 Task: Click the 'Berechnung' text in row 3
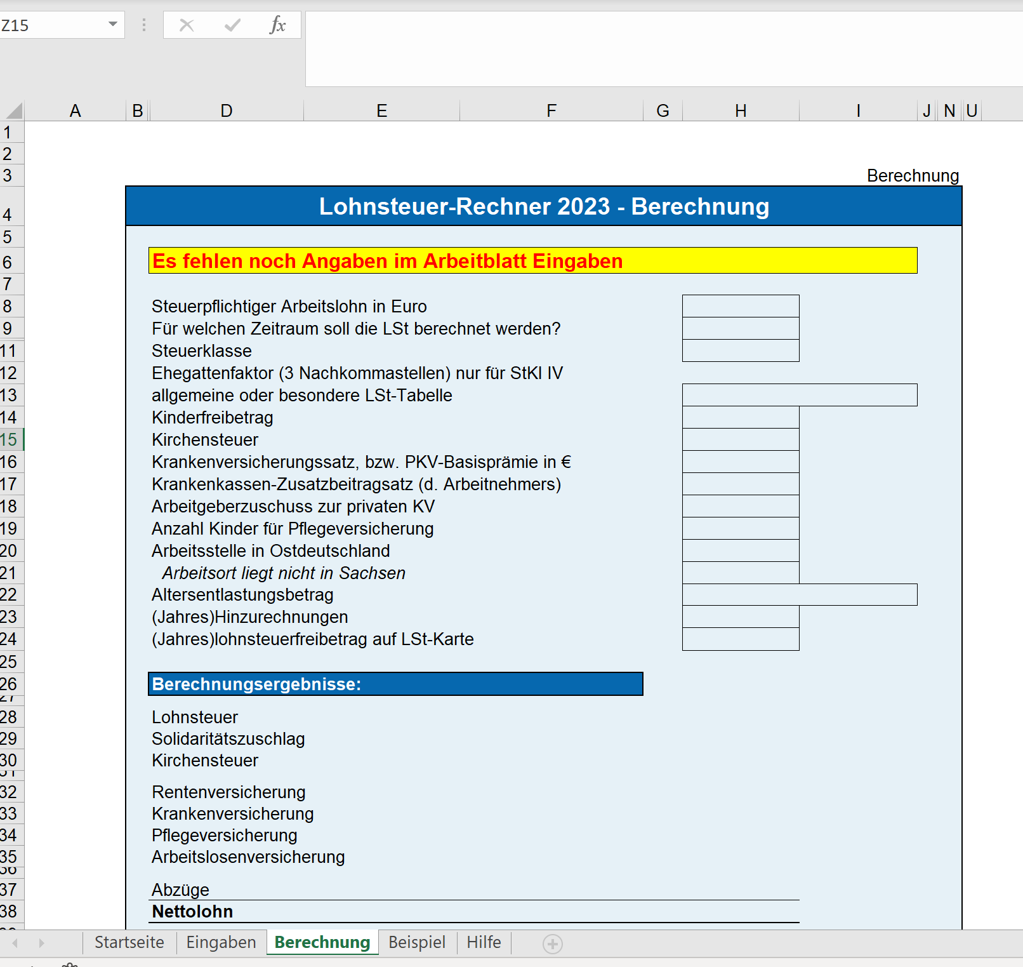pyautogui.click(x=913, y=175)
